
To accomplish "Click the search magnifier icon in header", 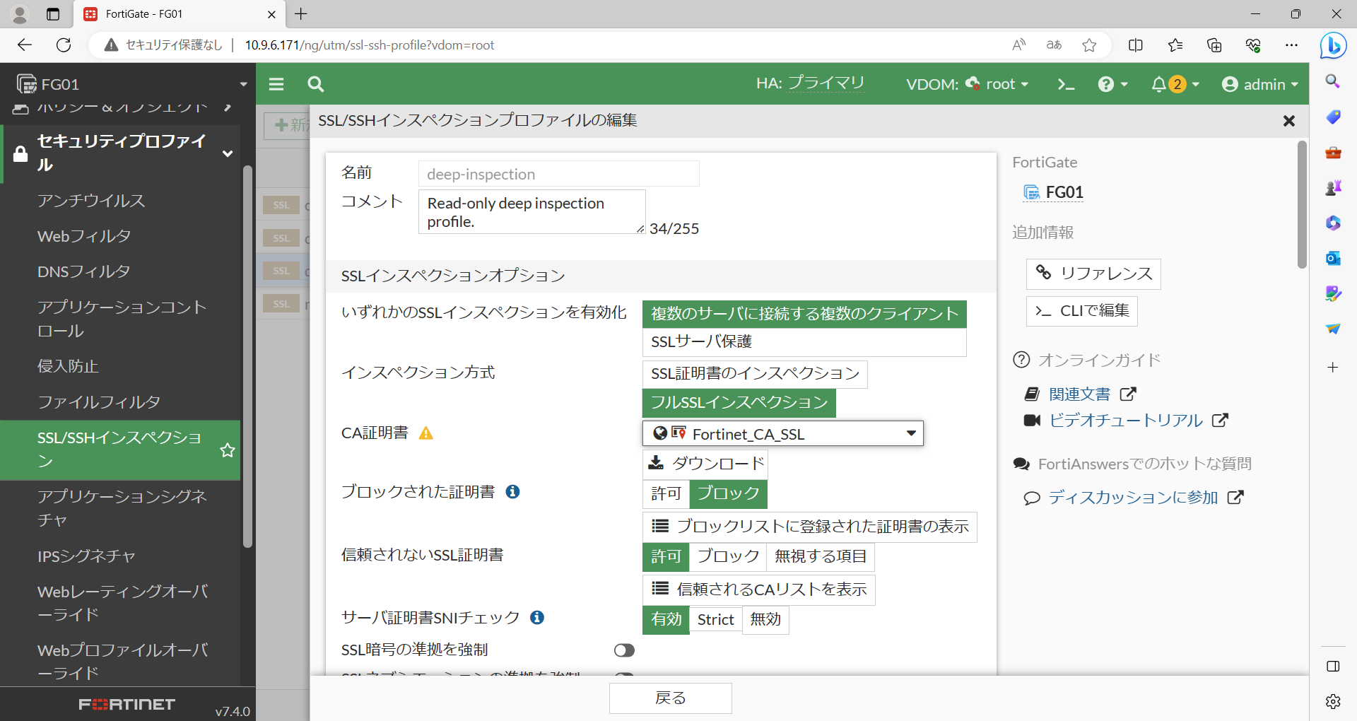I will [x=315, y=83].
